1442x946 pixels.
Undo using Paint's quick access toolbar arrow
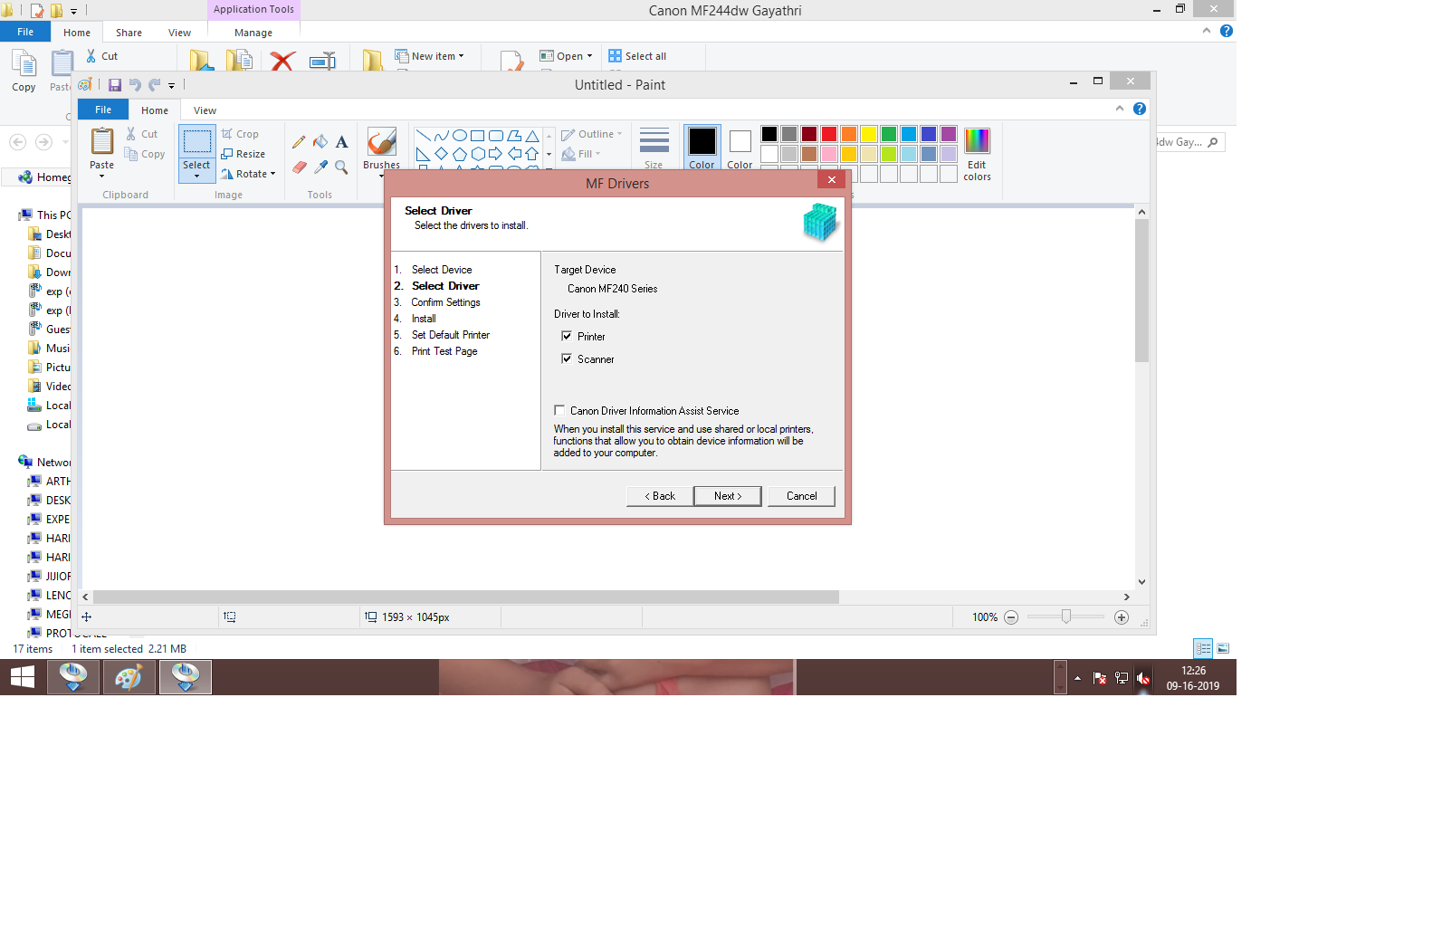coord(135,85)
